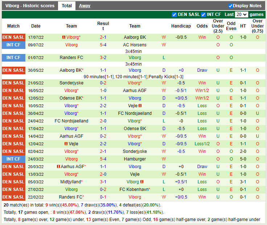Click the 17 games open summary line
Image resolution: width=267 pixels, height=225 pixels.
[83, 212]
